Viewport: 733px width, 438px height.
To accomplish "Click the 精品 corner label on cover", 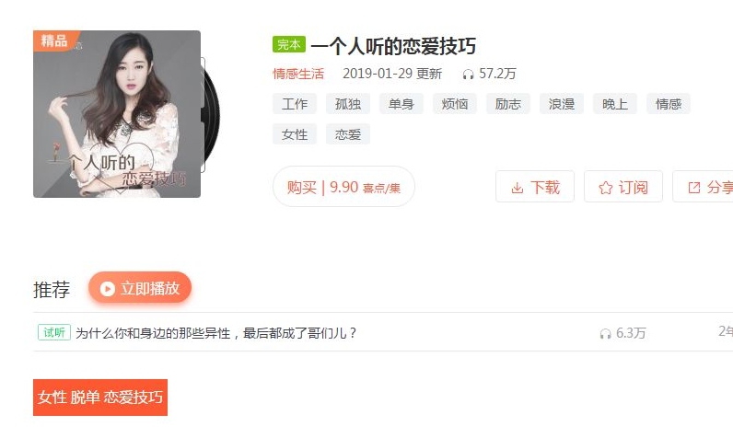I will coord(54,40).
